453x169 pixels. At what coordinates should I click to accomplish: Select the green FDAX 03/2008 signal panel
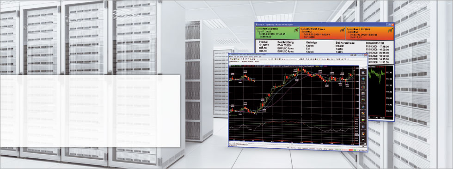click(x=277, y=33)
